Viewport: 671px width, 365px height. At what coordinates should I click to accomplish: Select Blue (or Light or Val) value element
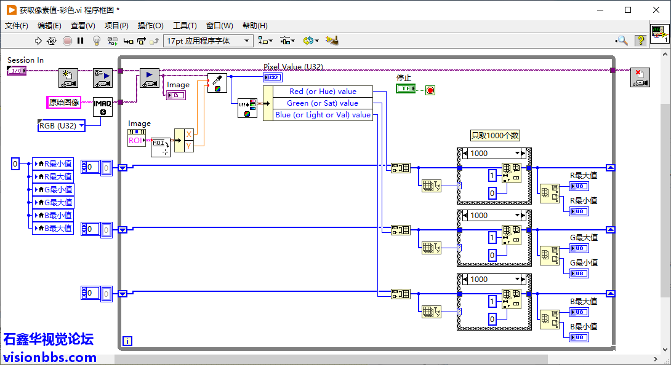point(323,114)
